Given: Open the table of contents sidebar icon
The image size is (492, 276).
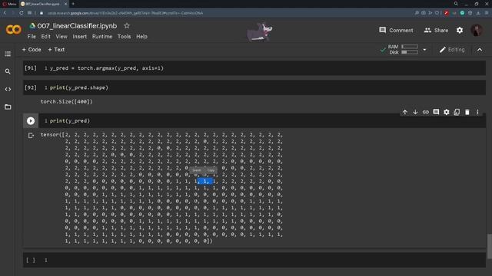Looking at the screenshot, I should tap(8, 54).
